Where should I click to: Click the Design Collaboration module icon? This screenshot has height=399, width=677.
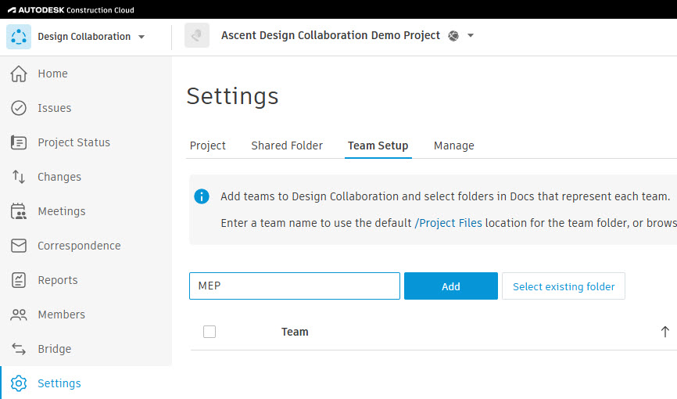click(x=19, y=37)
